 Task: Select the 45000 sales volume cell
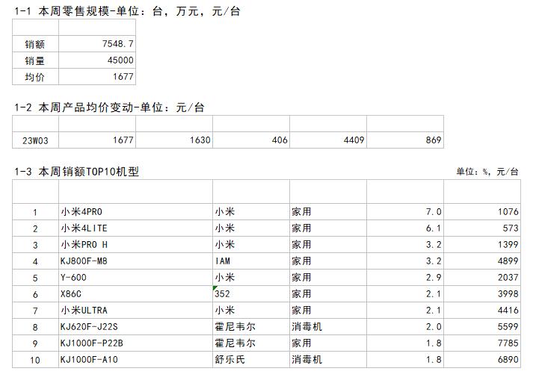point(97,60)
